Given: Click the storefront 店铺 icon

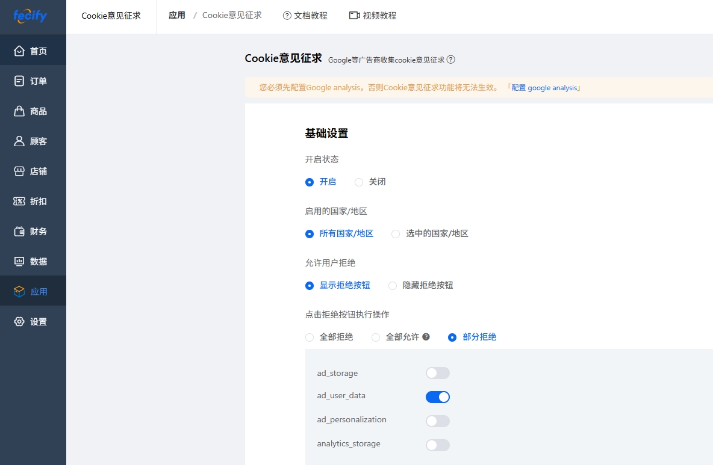Looking at the screenshot, I should pos(19,171).
